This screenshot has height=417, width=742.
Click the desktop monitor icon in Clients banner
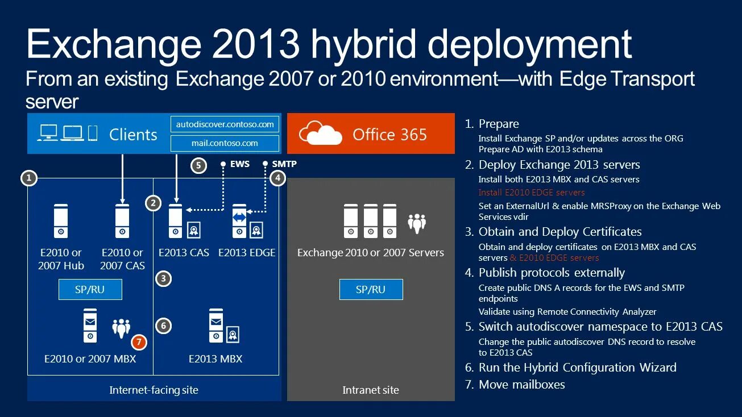pyautogui.click(x=48, y=133)
